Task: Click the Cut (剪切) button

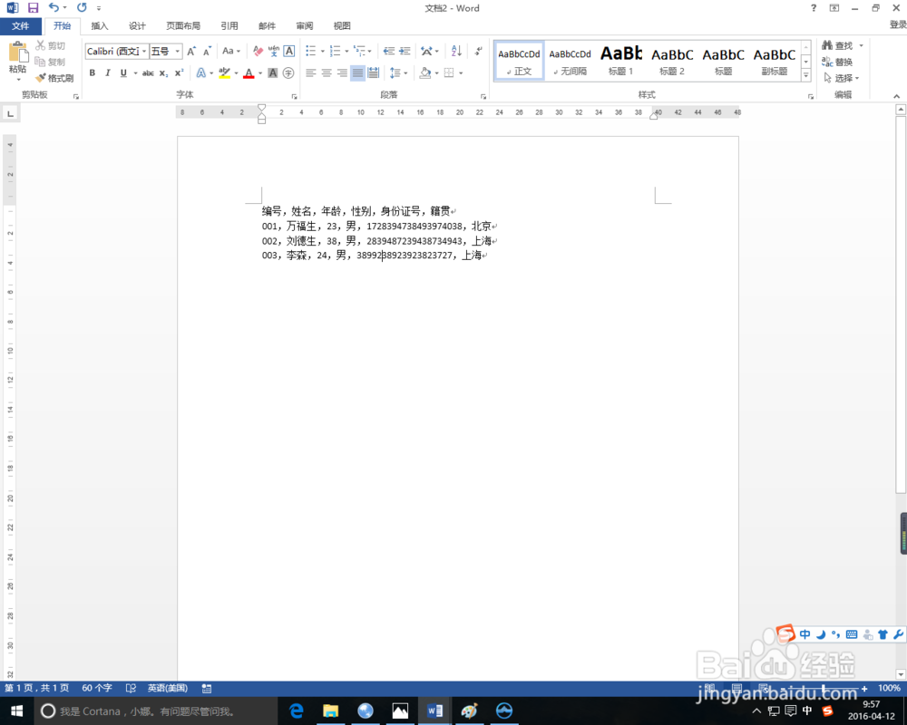Action: (50, 45)
